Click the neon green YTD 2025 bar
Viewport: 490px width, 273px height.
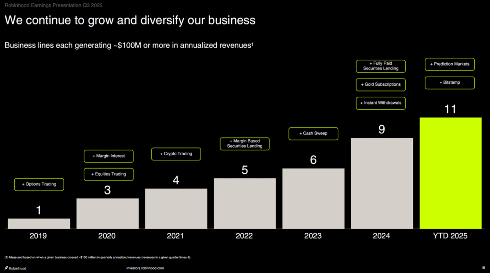point(450,173)
